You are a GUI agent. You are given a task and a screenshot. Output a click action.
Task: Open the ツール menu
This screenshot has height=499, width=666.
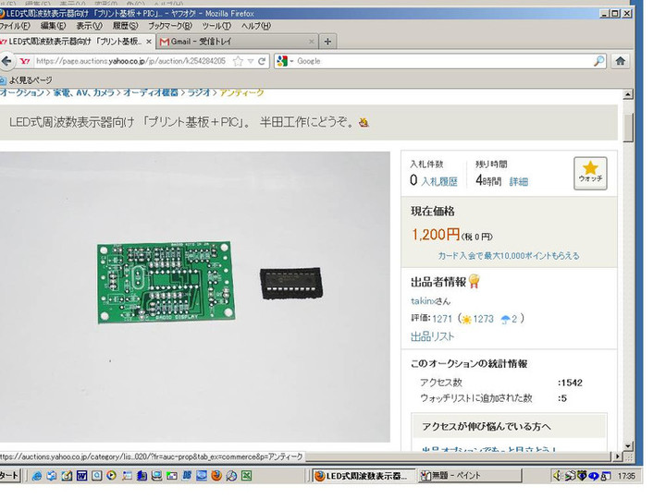click(x=216, y=26)
